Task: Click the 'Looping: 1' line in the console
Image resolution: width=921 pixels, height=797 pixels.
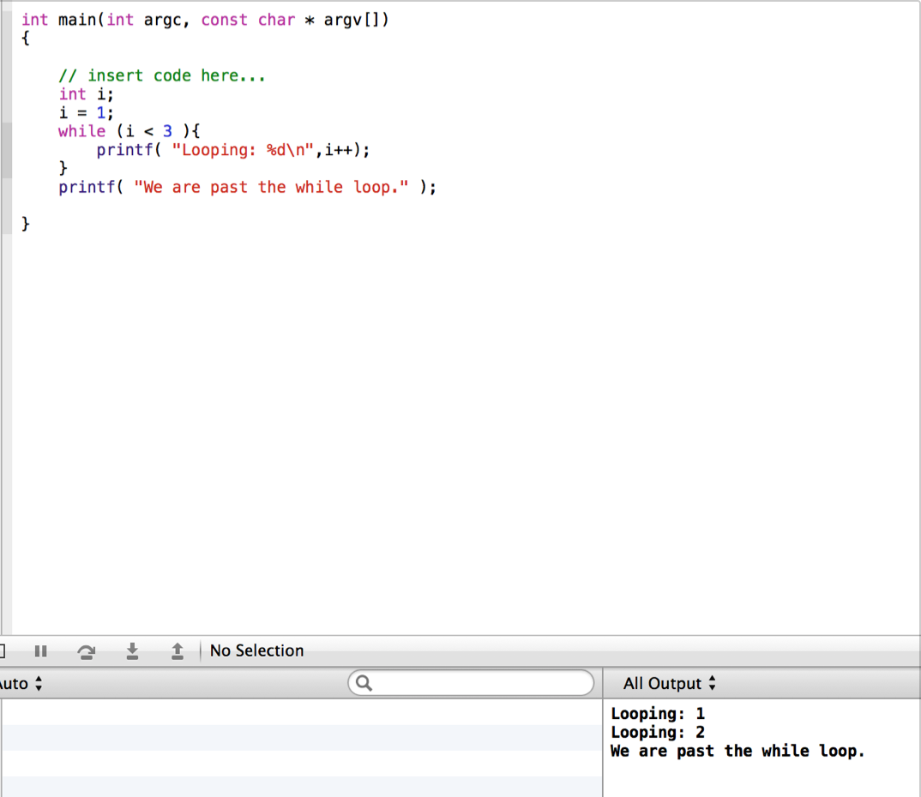Action: click(x=657, y=713)
